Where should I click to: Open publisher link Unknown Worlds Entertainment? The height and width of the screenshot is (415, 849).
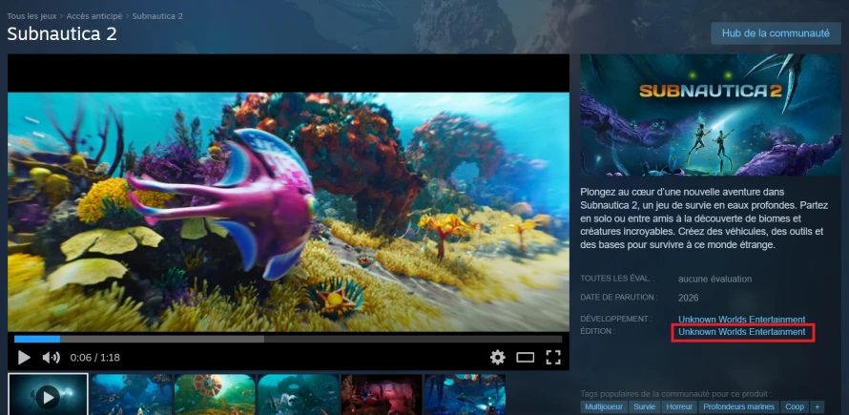tap(742, 332)
